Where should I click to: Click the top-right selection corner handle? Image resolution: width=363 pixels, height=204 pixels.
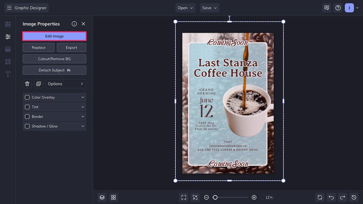(x=283, y=22)
